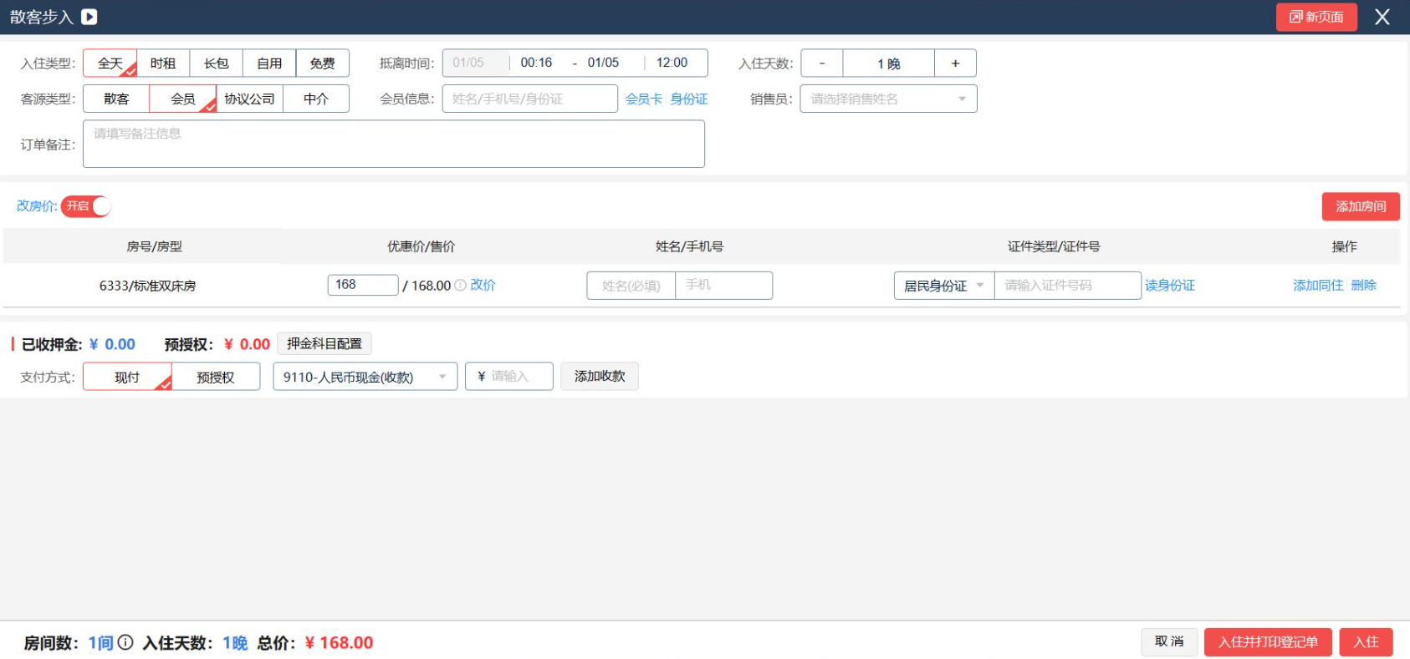The height and width of the screenshot is (659, 1410).
Task: Open the 销售员 salesperson dropdown
Action: pyautogui.click(x=888, y=99)
